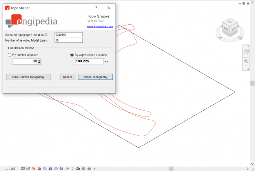Click Save Current Topography button
This screenshot has height=171, width=255.
tap(28, 77)
